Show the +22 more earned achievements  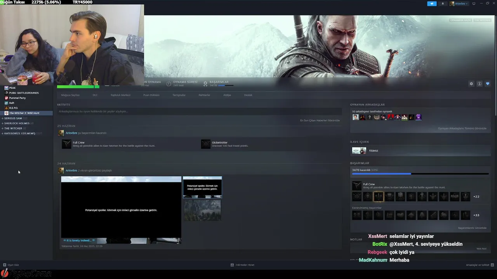coord(476,196)
